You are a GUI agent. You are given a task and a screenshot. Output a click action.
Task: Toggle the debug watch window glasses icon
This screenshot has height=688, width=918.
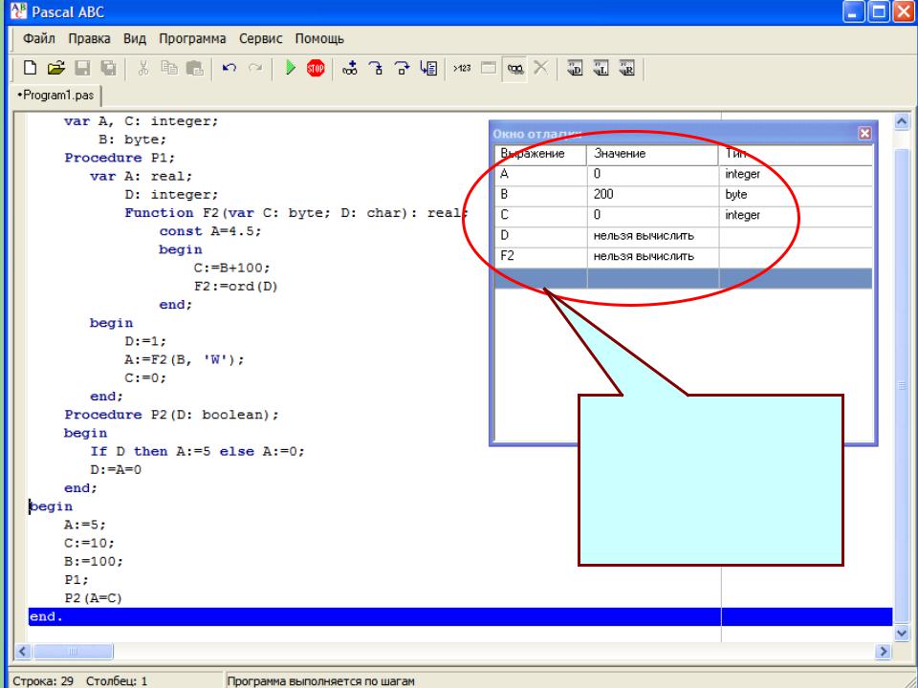(x=515, y=69)
